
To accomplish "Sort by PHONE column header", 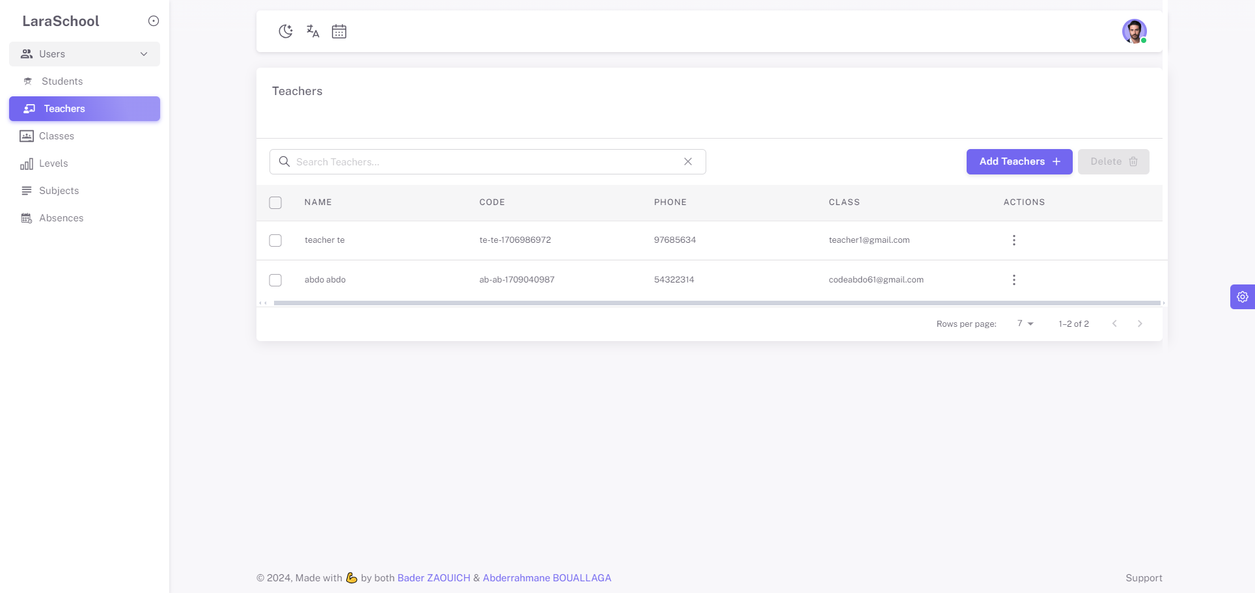I will pyautogui.click(x=670, y=202).
